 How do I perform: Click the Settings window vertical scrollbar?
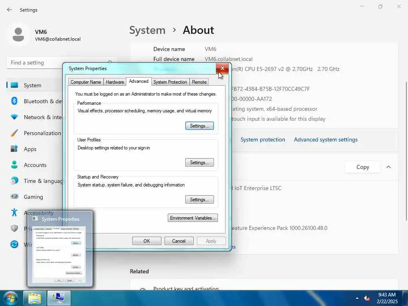(406, 151)
